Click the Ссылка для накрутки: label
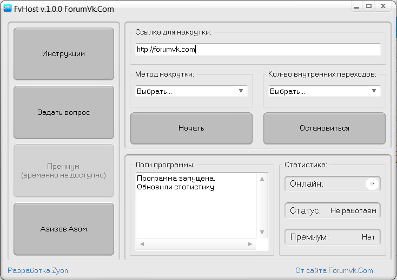The width and height of the screenshot is (397, 280). coord(173,32)
